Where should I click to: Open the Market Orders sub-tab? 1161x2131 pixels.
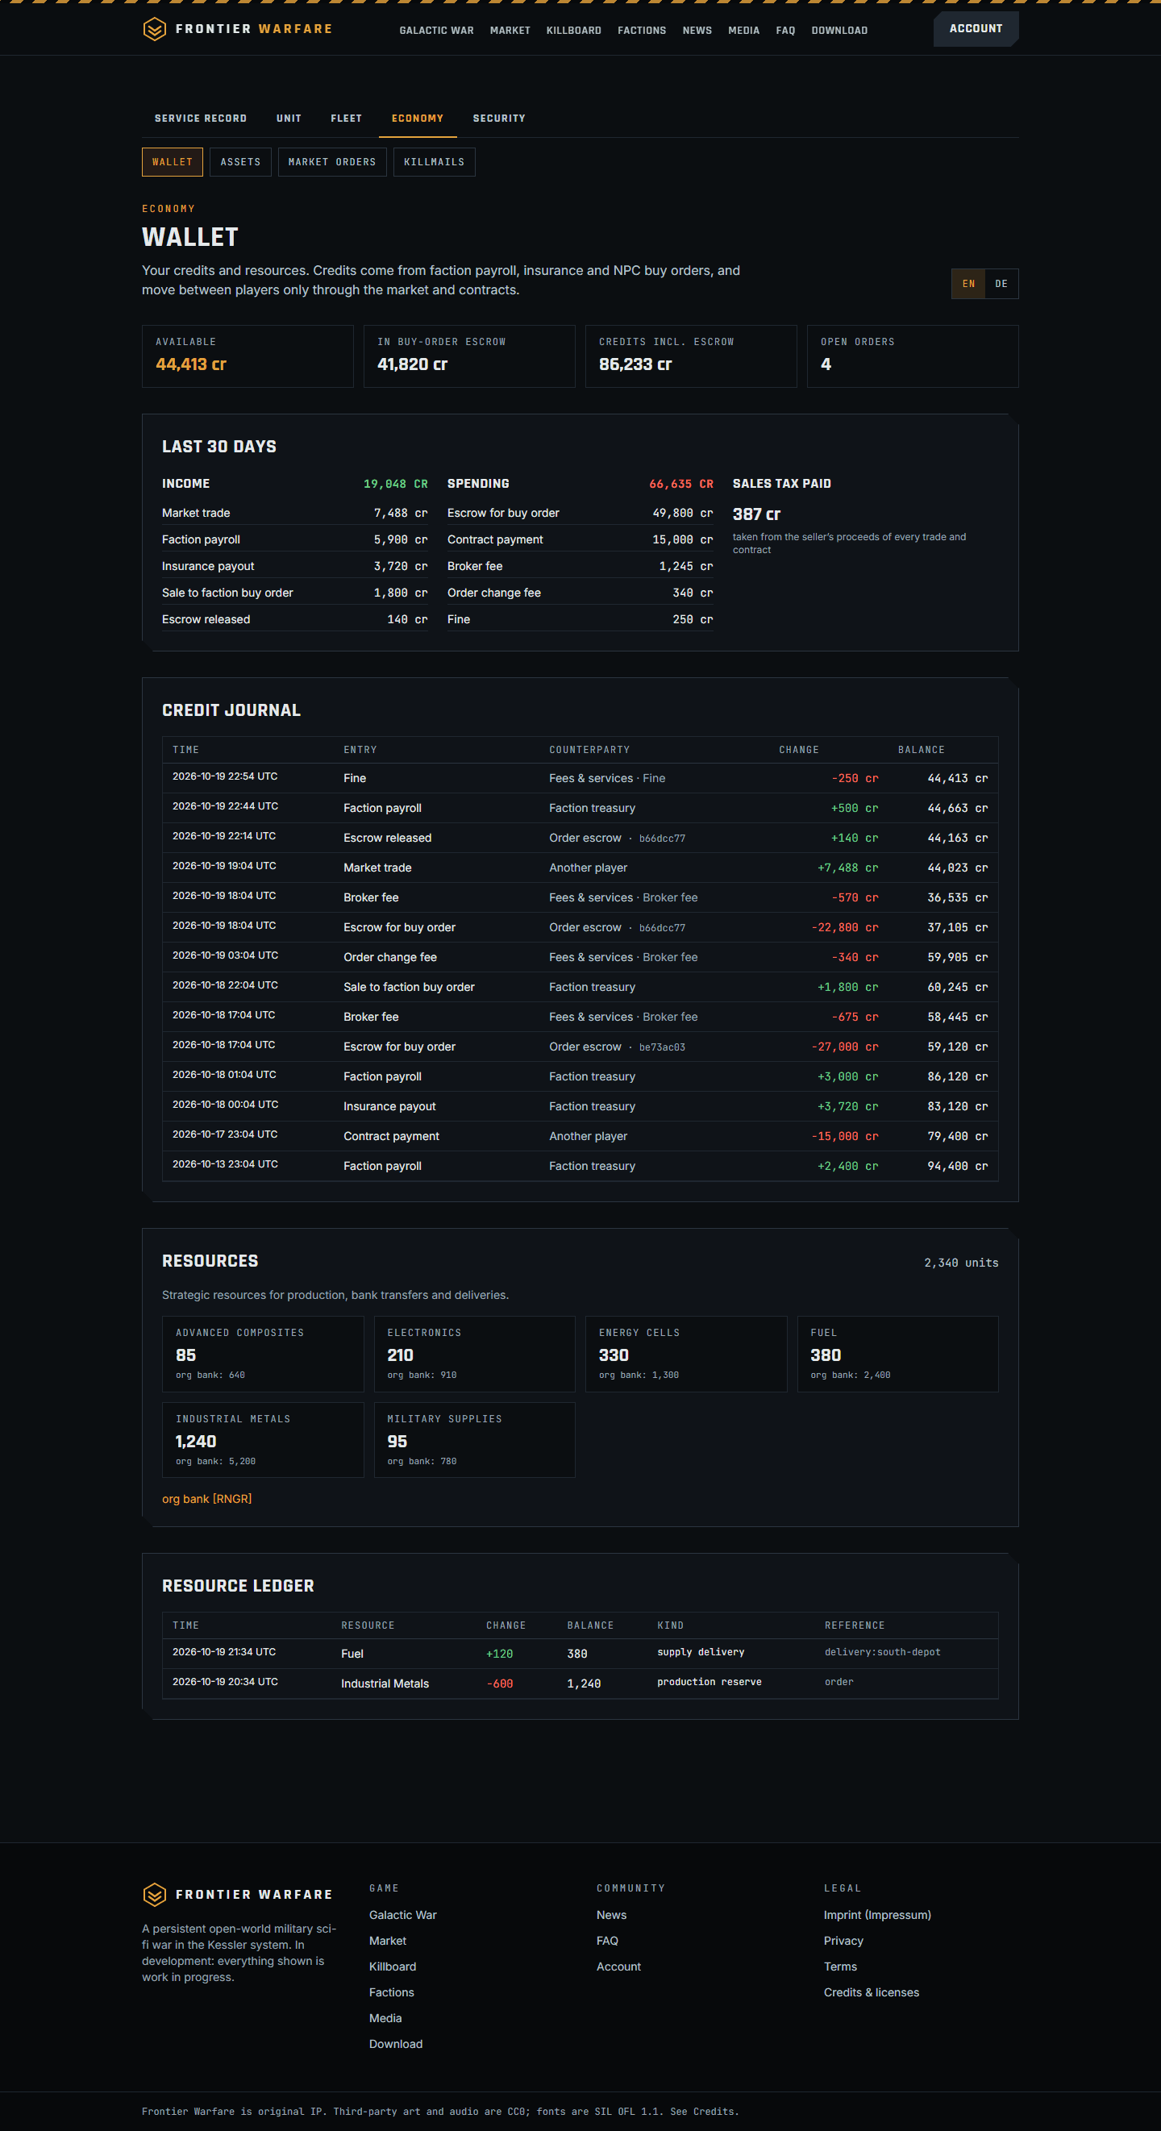pyautogui.click(x=332, y=162)
